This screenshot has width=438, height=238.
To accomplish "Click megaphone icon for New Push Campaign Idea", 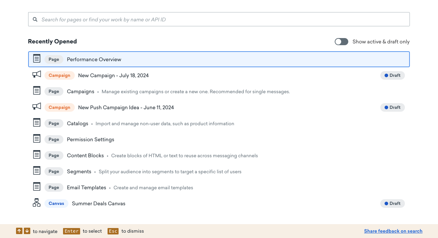I will [x=37, y=106].
